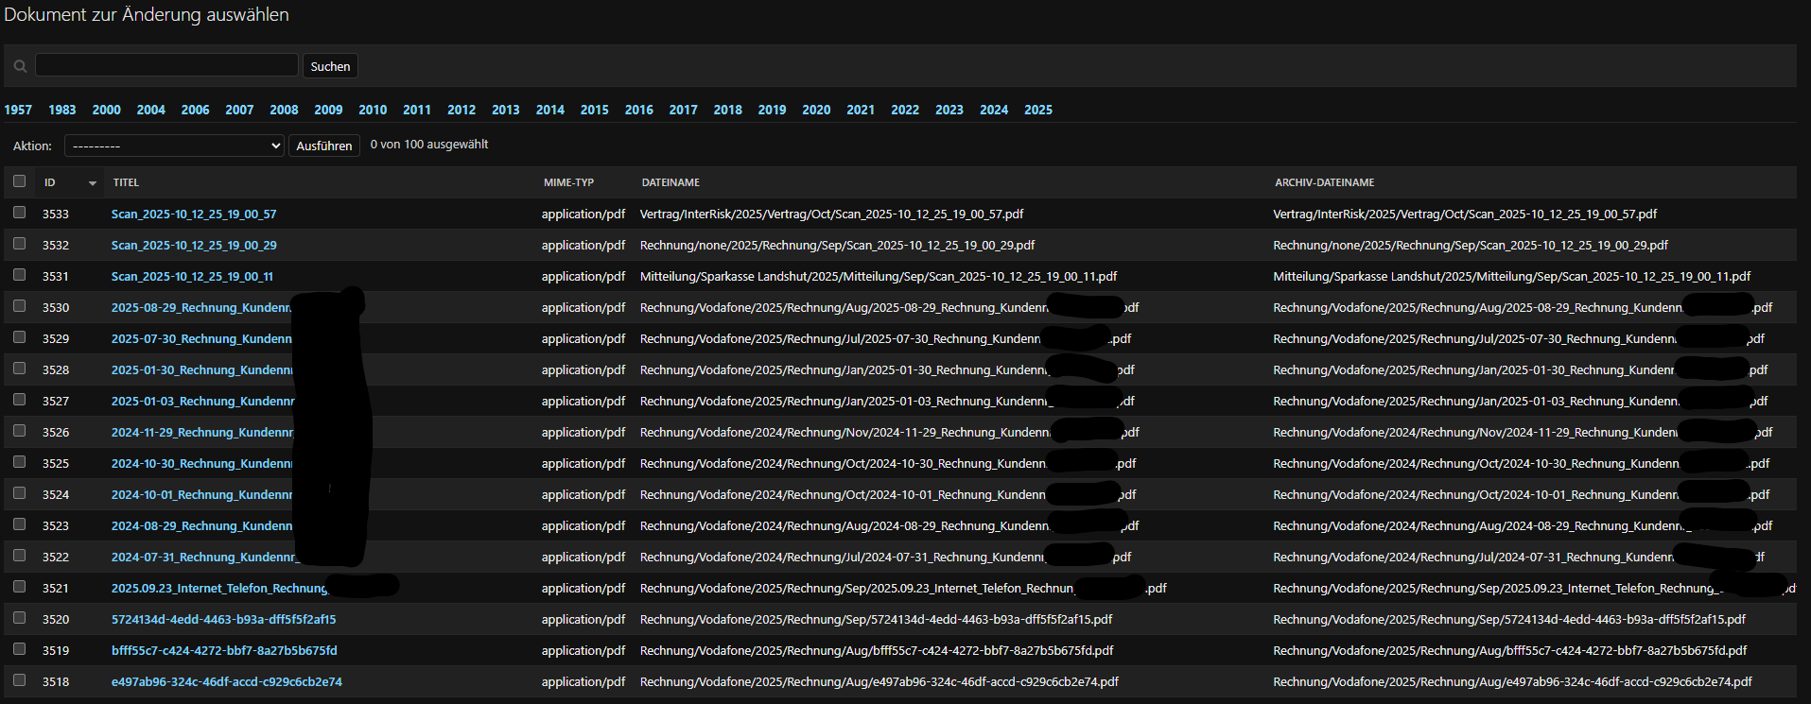
Task: Tick the checkbox for document 3531
Action: 19,275
